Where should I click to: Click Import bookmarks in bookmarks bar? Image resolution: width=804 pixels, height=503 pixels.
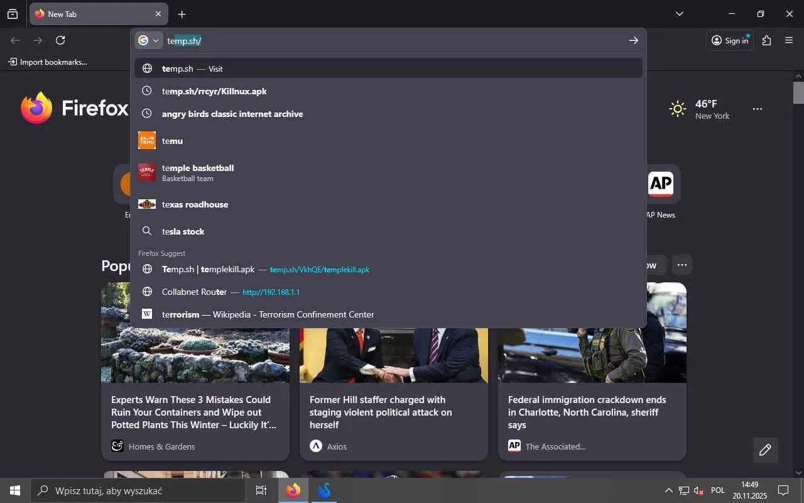point(48,62)
